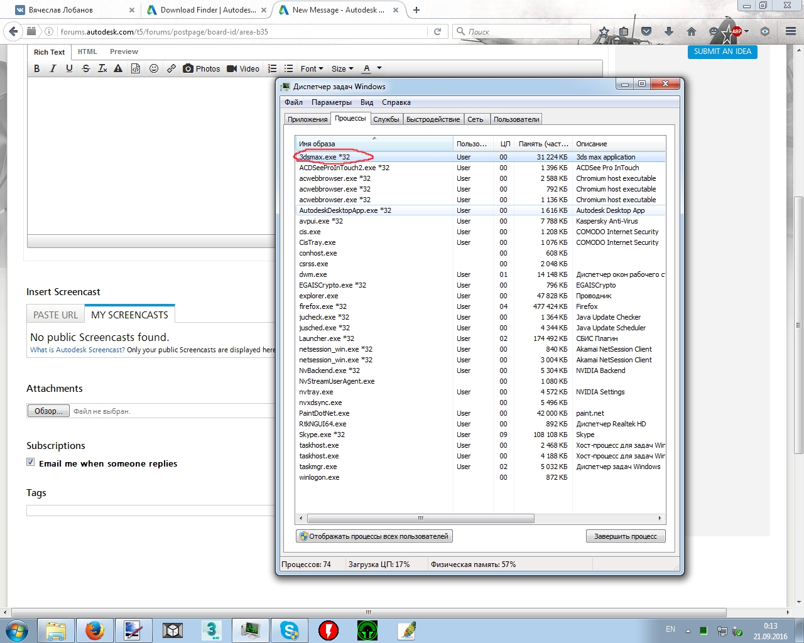The width and height of the screenshot is (804, 643).
Task: Open a new Firefox tab with plus
Action: point(416,10)
